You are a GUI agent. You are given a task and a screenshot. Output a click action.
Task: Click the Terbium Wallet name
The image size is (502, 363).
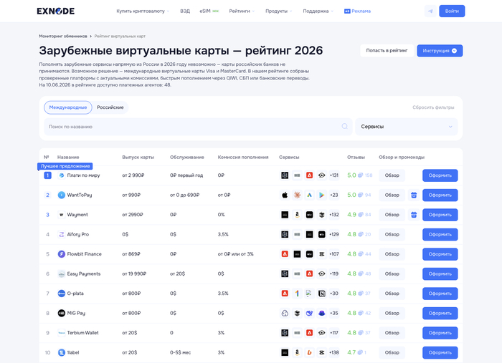pyautogui.click(x=82, y=333)
